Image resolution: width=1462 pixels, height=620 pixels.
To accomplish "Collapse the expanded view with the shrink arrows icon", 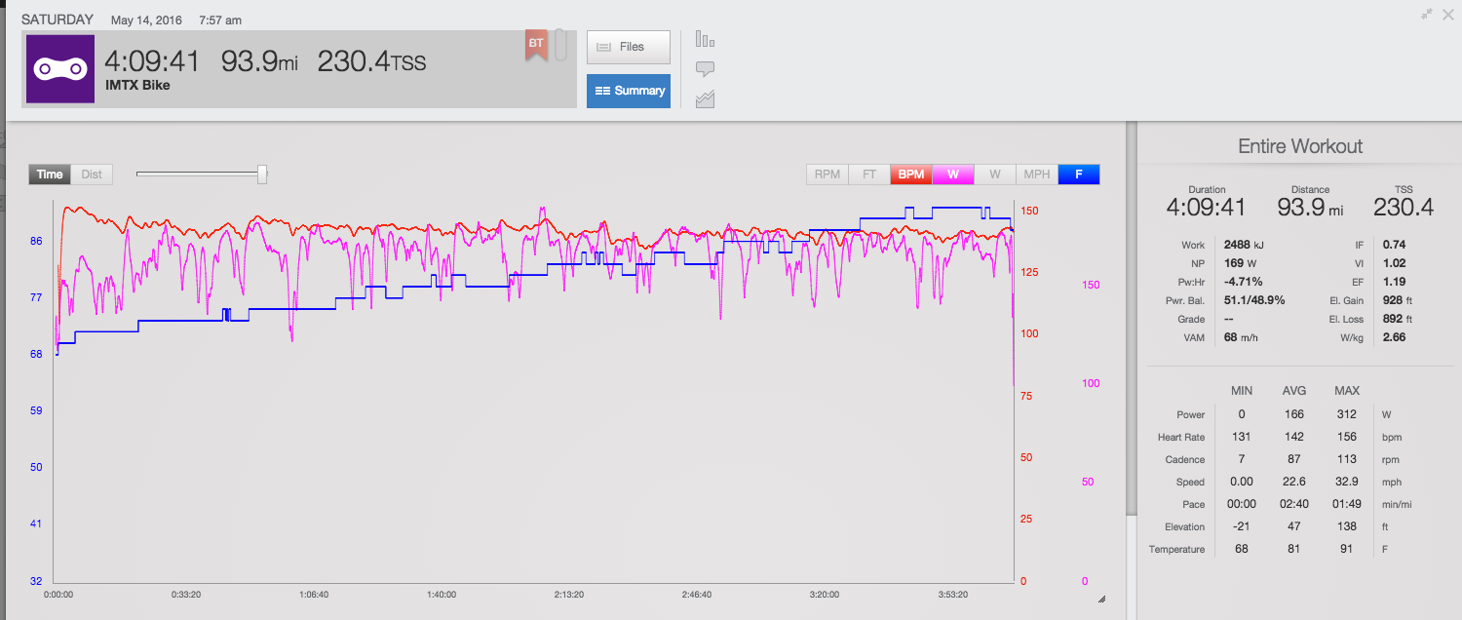I will coord(1427,14).
